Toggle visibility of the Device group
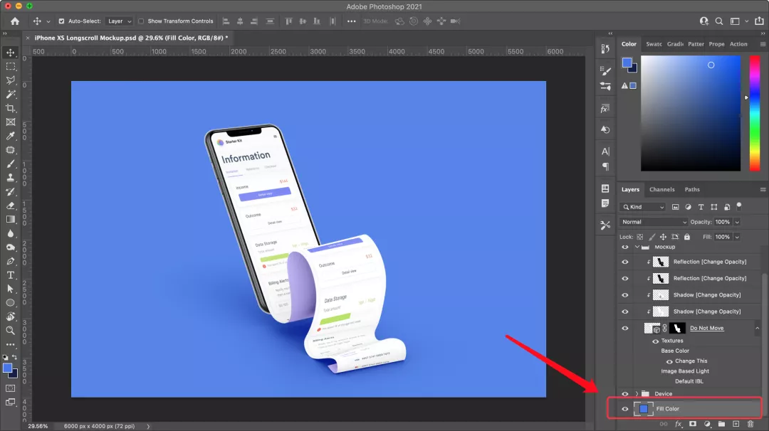 pyautogui.click(x=625, y=393)
